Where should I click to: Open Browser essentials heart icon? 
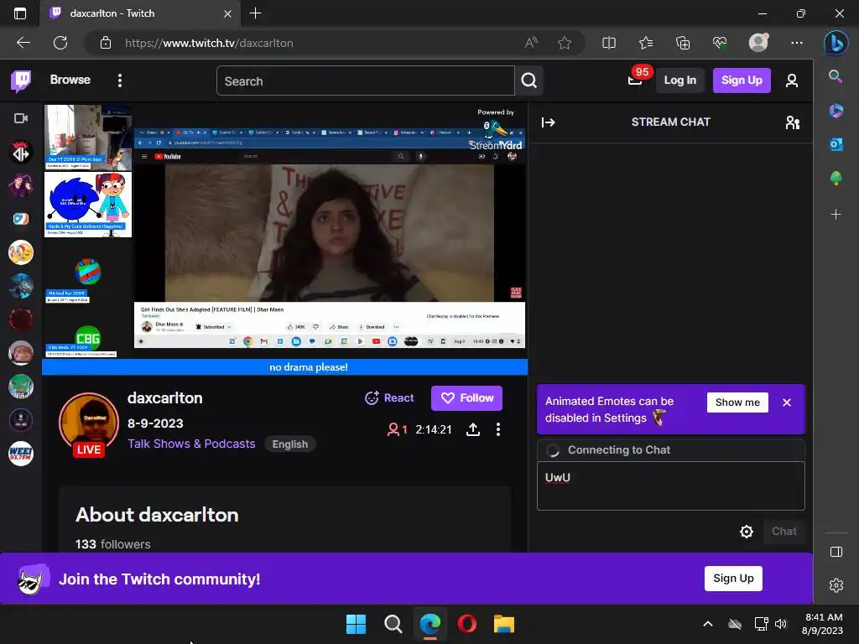tap(719, 43)
